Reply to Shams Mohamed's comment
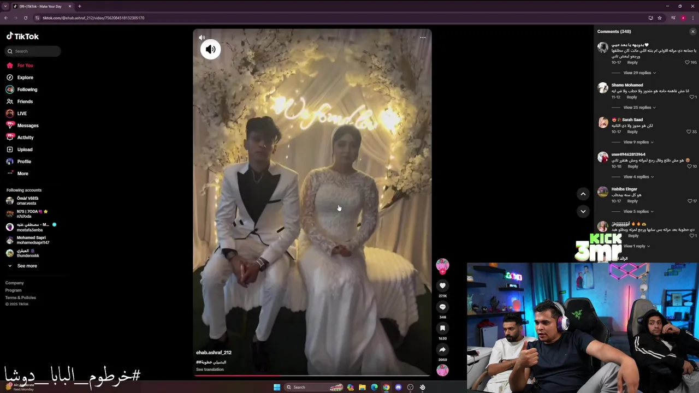699x393 pixels. 632,97
